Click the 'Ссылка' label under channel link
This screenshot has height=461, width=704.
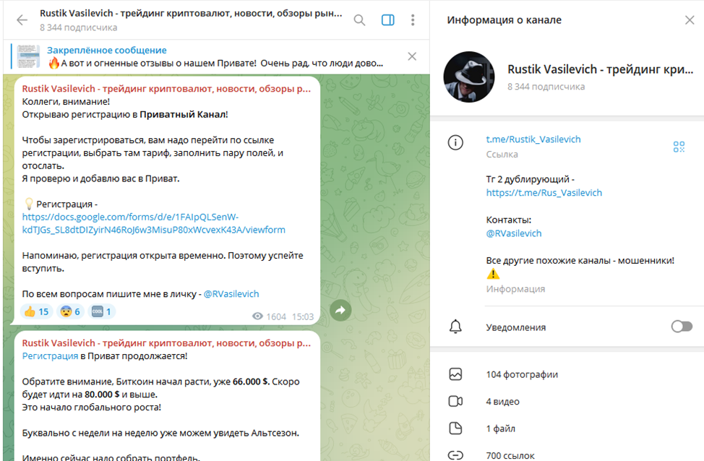pyautogui.click(x=502, y=155)
